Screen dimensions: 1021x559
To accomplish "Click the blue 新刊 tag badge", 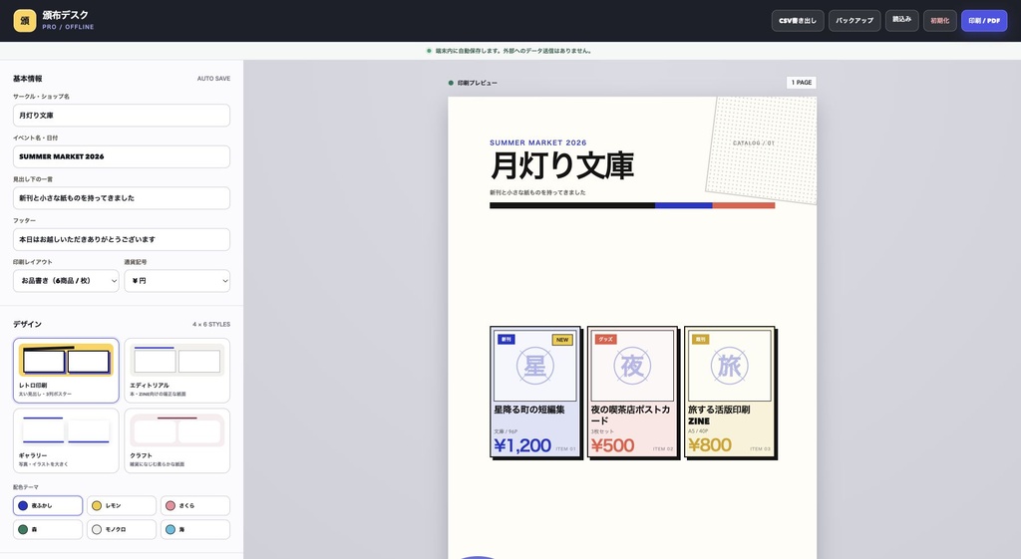I will [x=507, y=339].
